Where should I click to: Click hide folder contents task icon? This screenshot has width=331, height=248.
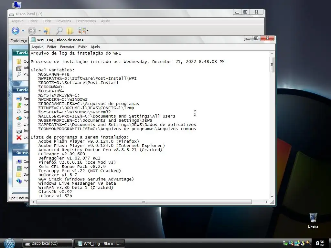[19, 62]
